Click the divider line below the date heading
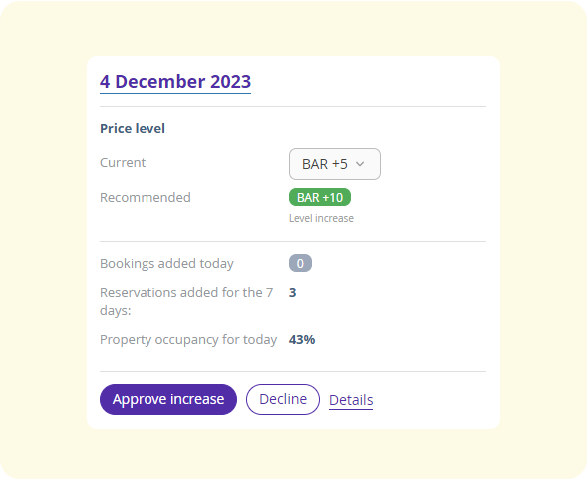This screenshot has width=587, height=479. click(x=293, y=107)
